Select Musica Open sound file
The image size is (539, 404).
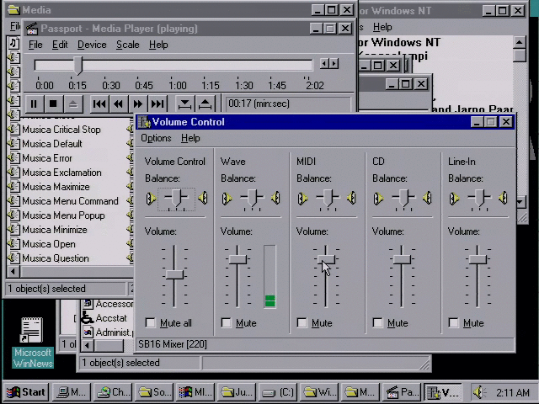[49, 244]
